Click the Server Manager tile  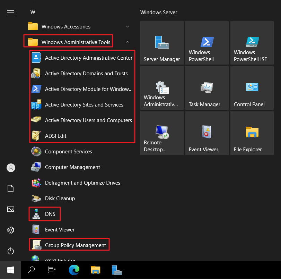(162, 43)
